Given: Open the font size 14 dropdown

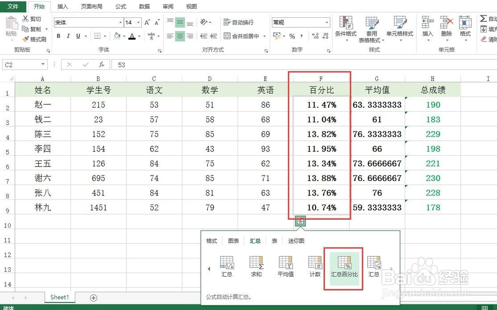Looking at the screenshot, I should point(138,22).
